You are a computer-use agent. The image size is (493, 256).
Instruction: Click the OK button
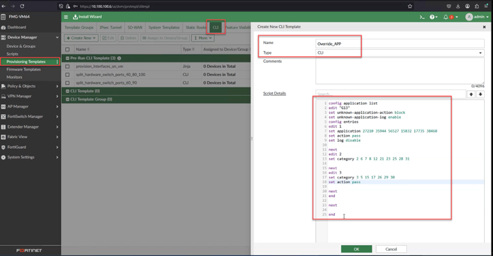(356, 249)
